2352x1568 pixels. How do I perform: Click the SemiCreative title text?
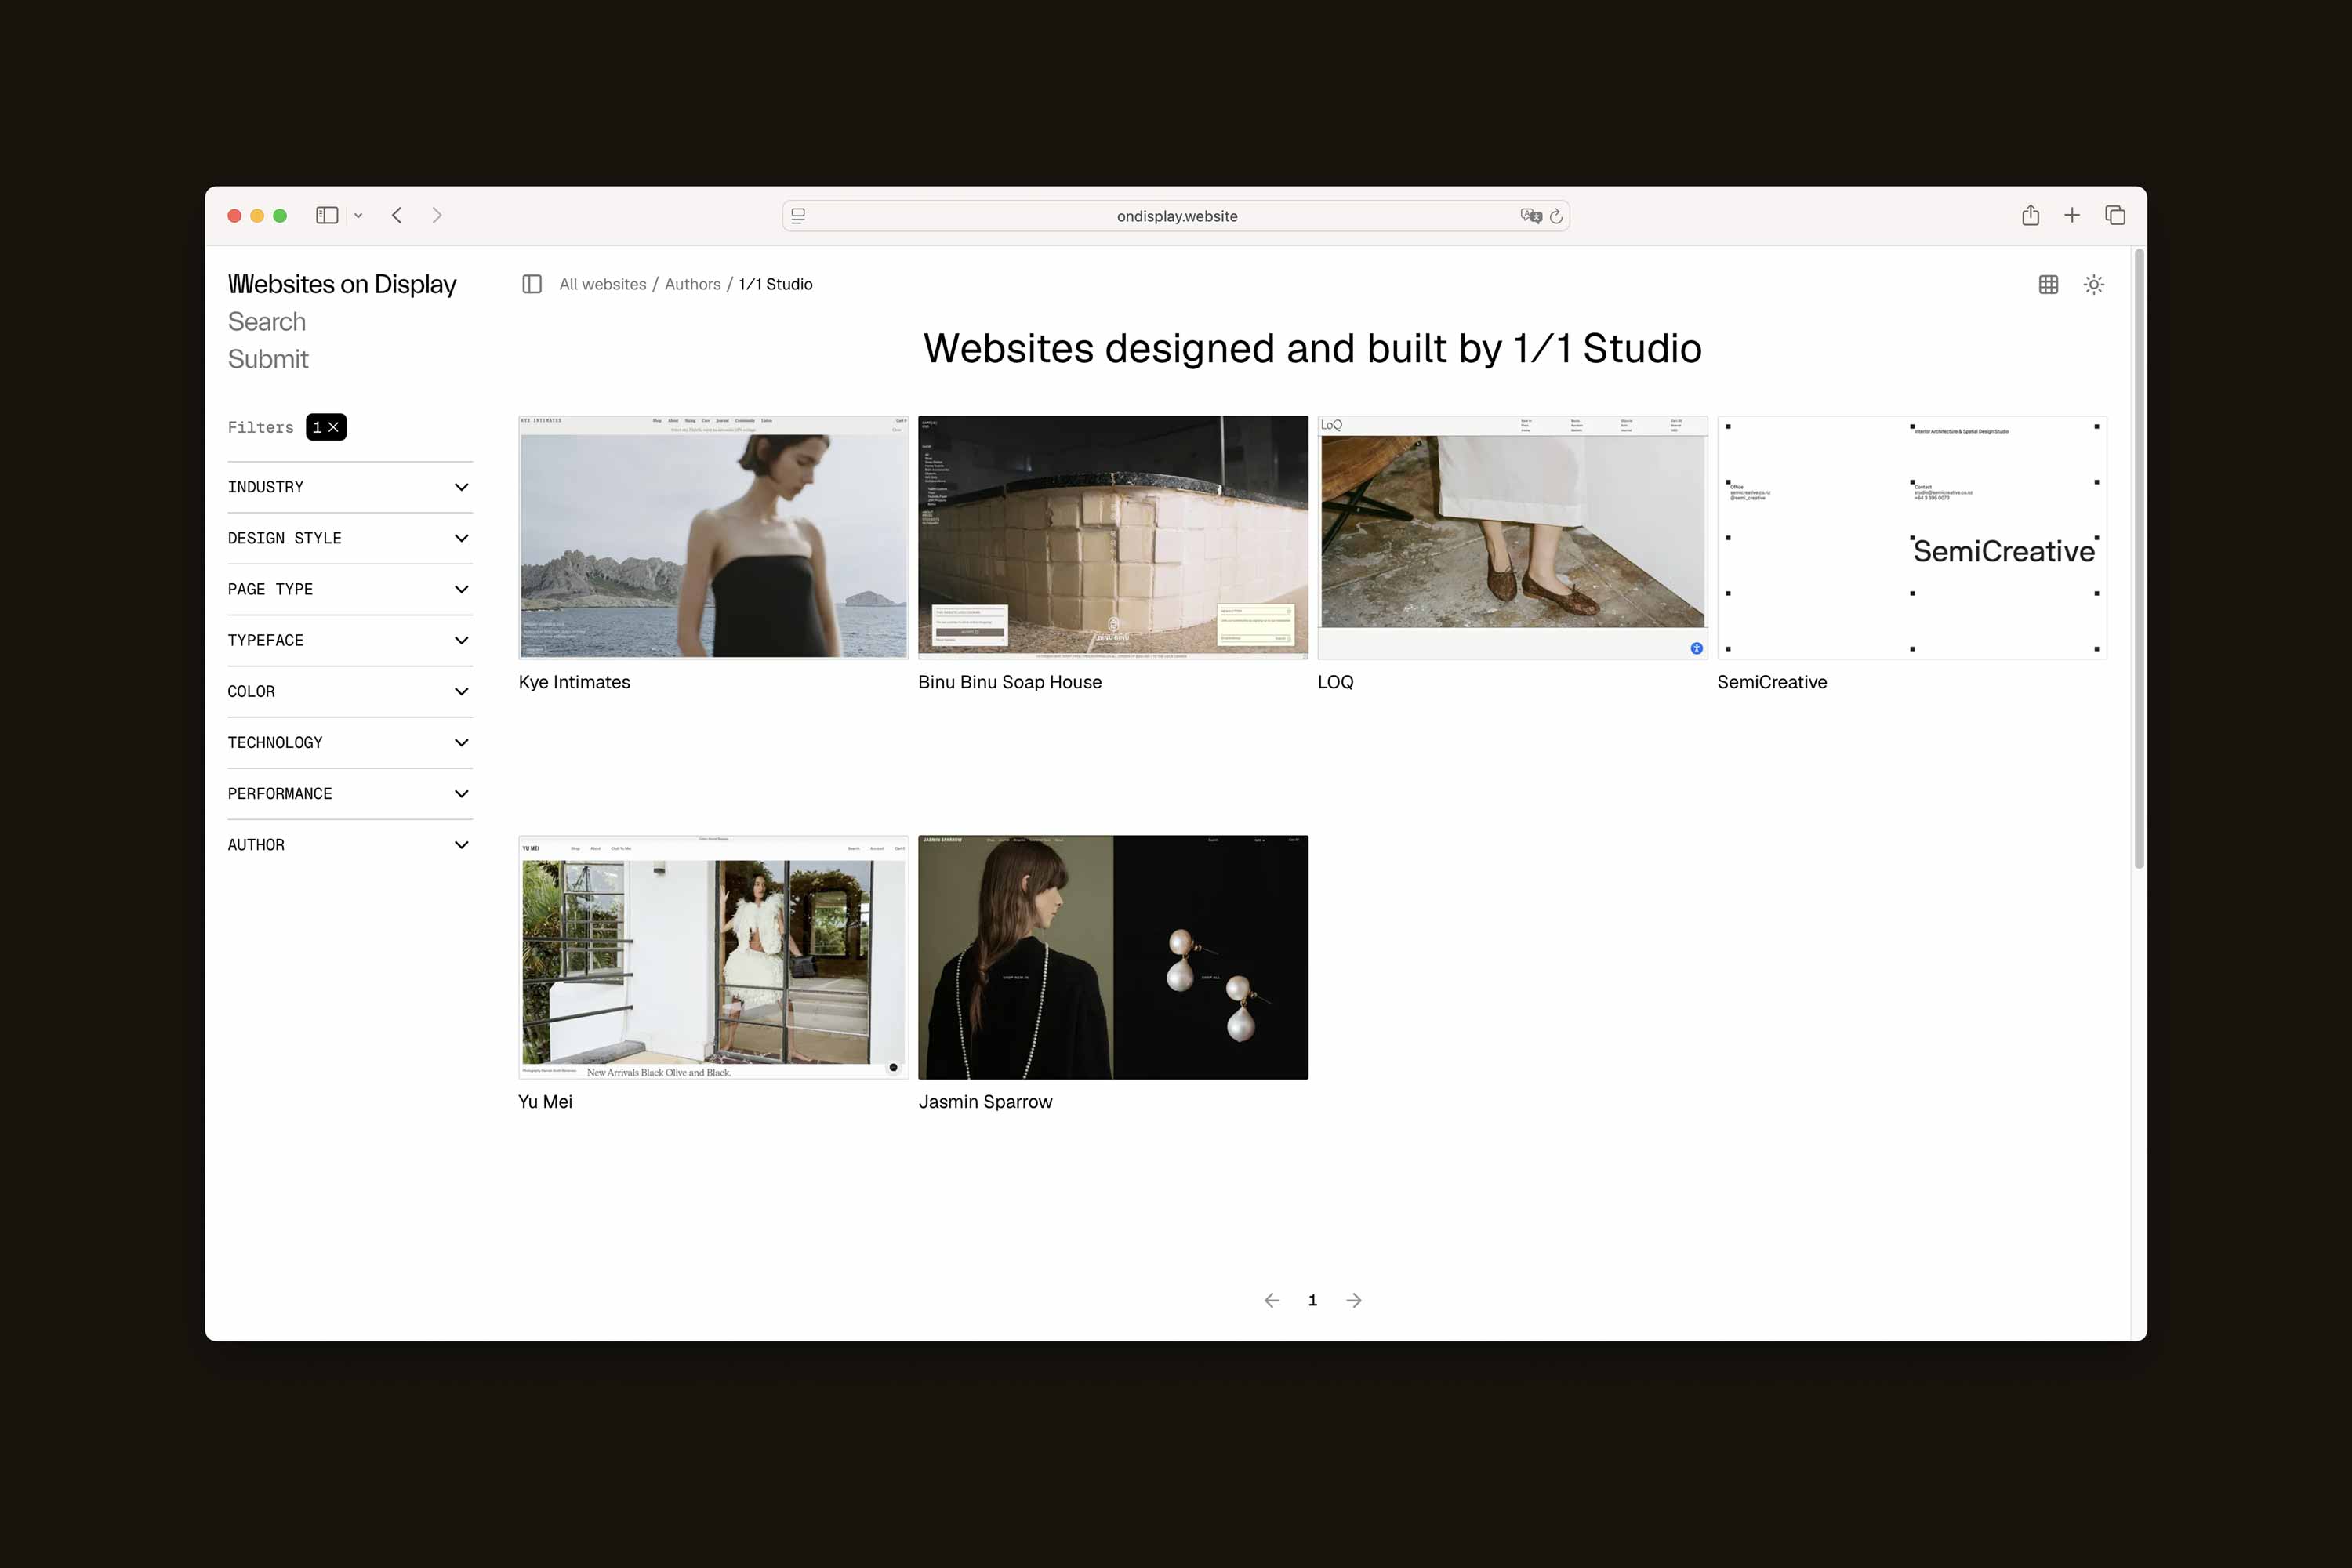click(x=1772, y=682)
